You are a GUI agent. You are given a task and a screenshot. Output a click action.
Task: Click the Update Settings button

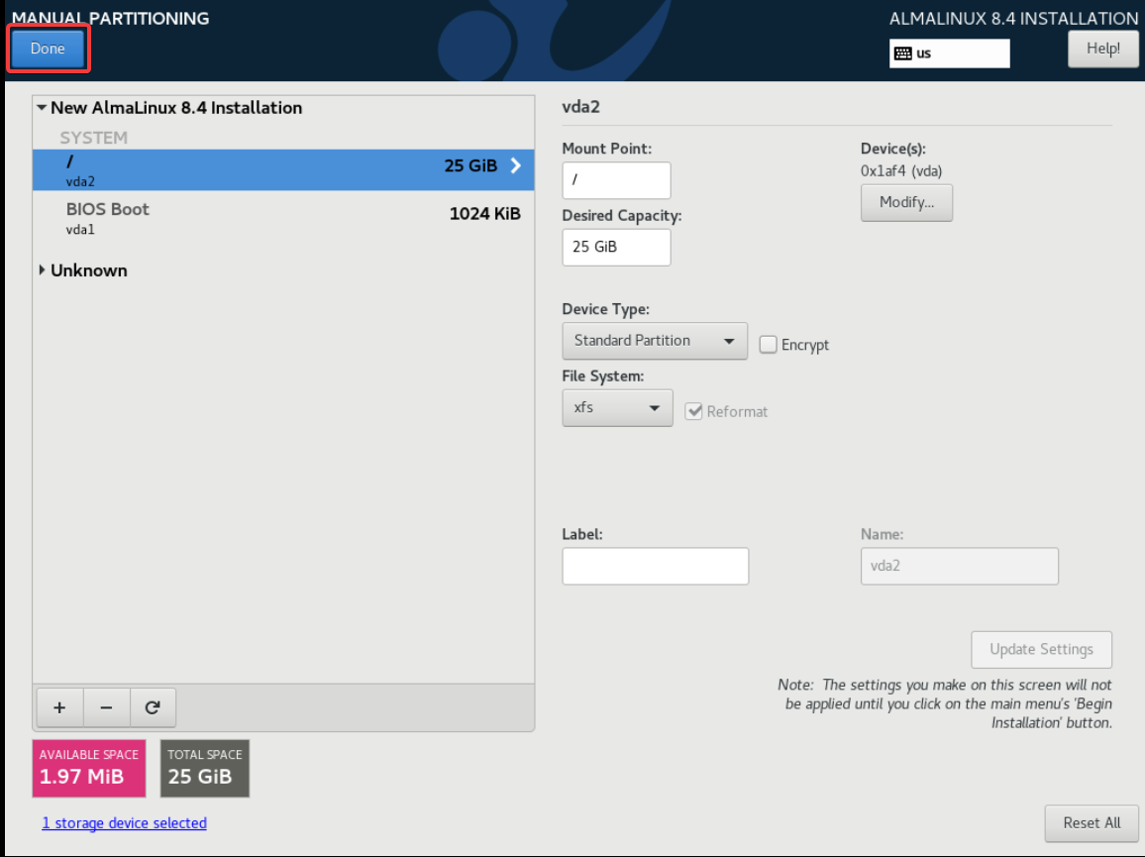pyautogui.click(x=1041, y=650)
